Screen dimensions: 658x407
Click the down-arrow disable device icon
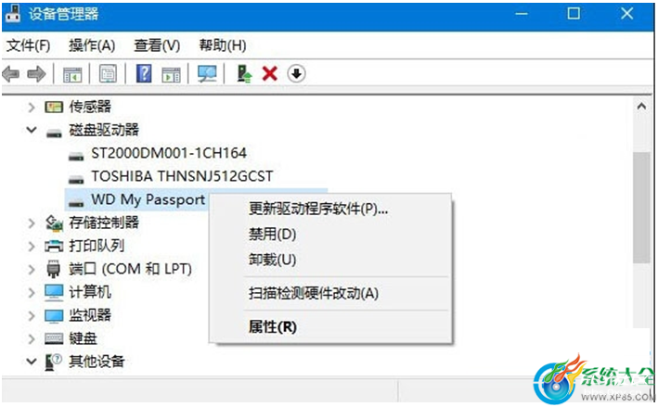296,74
